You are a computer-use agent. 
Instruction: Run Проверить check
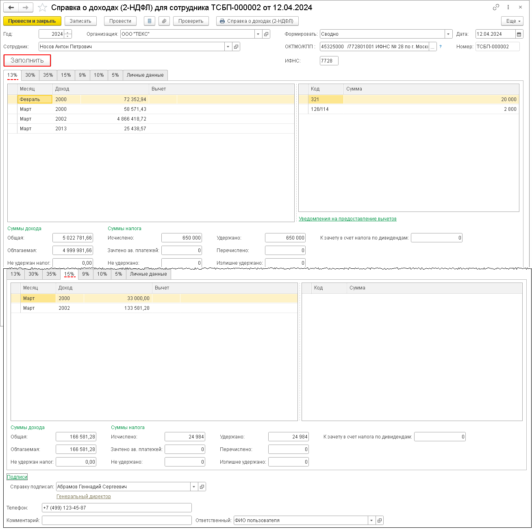(x=191, y=21)
